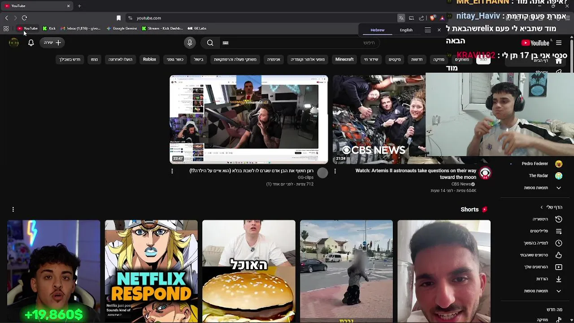This screenshot has width=574, height=323.
Task: Open the notifications bell
Action: tap(31, 43)
